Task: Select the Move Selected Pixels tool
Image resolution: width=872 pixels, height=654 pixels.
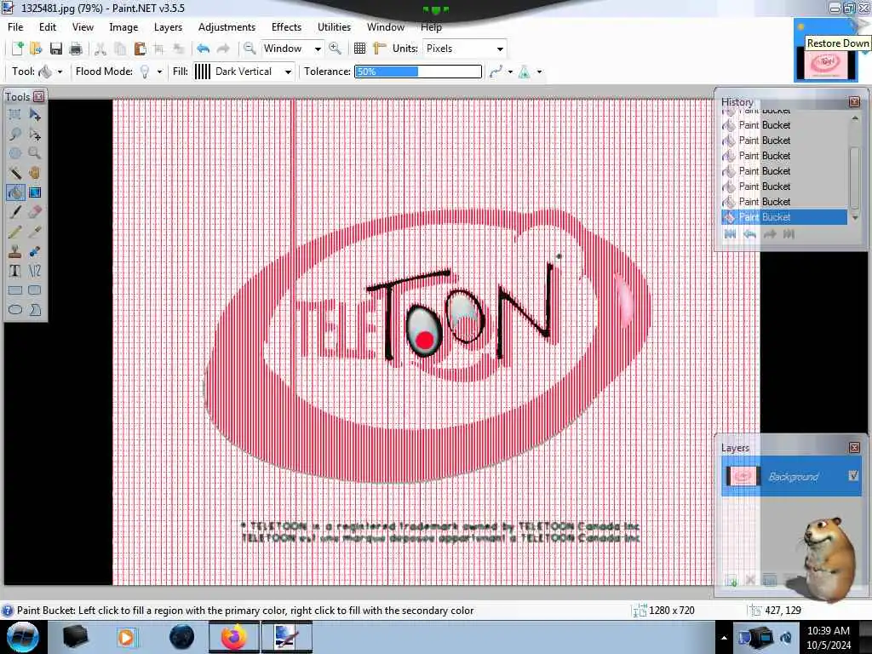Action: click(34, 115)
